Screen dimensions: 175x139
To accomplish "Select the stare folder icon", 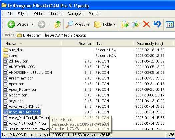I will tap(6, 56).
